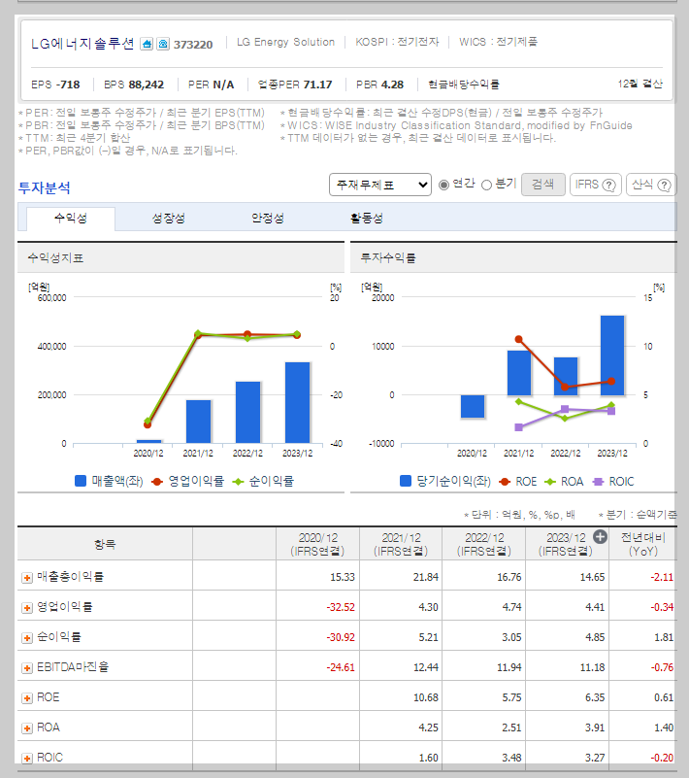Image resolution: width=689 pixels, height=778 pixels.
Task: Open the 주재무제표 dropdown
Action: pyautogui.click(x=380, y=186)
